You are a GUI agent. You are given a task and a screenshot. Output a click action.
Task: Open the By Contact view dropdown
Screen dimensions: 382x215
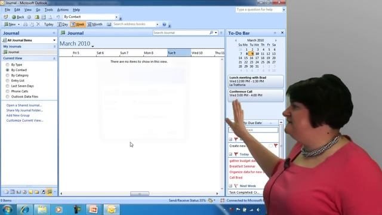pyautogui.click(x=116, y=17)
